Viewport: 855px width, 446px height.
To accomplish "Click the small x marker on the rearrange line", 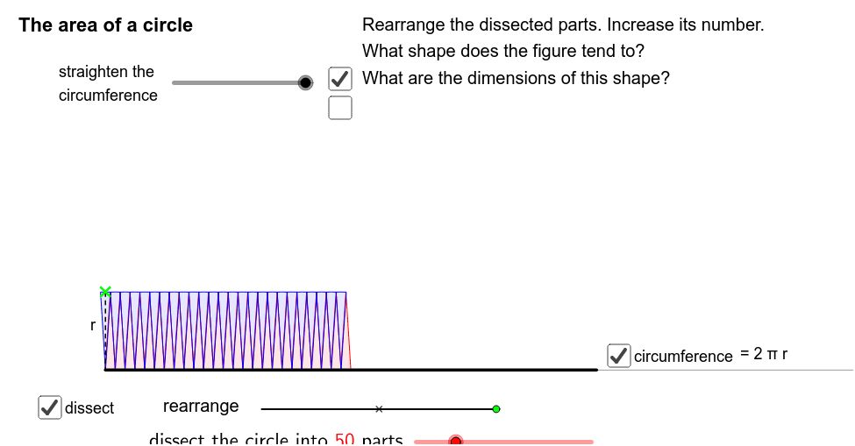I will point(379,408).
